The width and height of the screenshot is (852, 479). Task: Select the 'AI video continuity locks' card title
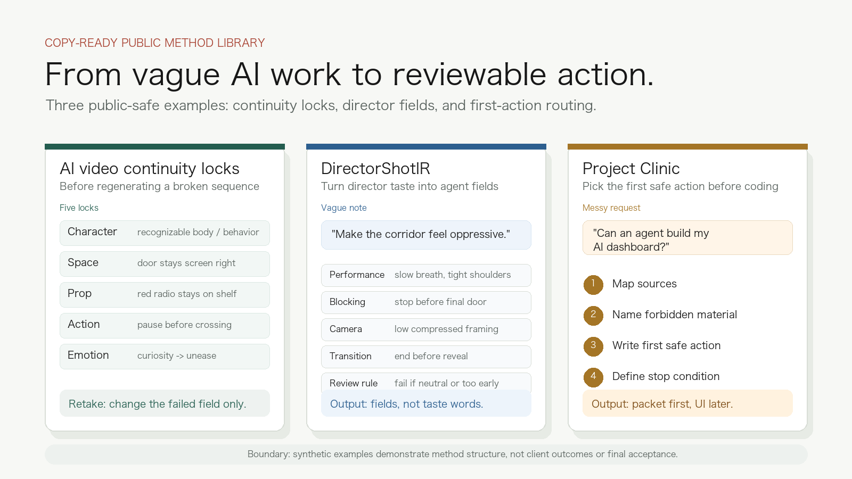(x=150, y=169)
